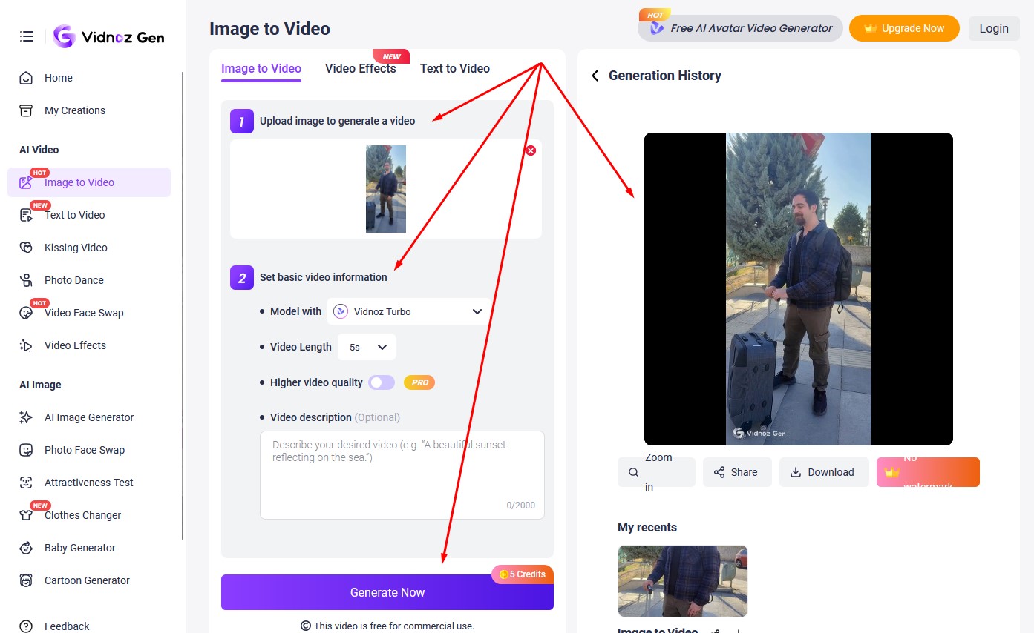Open the recent video thumbnail

[682, 581]
